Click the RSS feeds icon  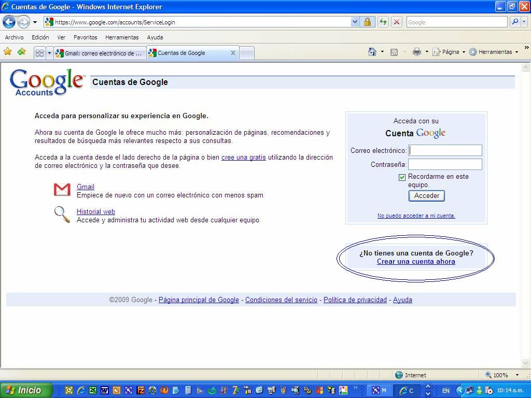tap(394, 52)
